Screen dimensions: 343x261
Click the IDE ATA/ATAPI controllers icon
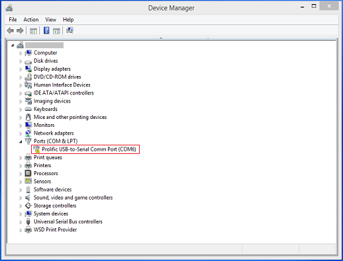click(28, 93)
